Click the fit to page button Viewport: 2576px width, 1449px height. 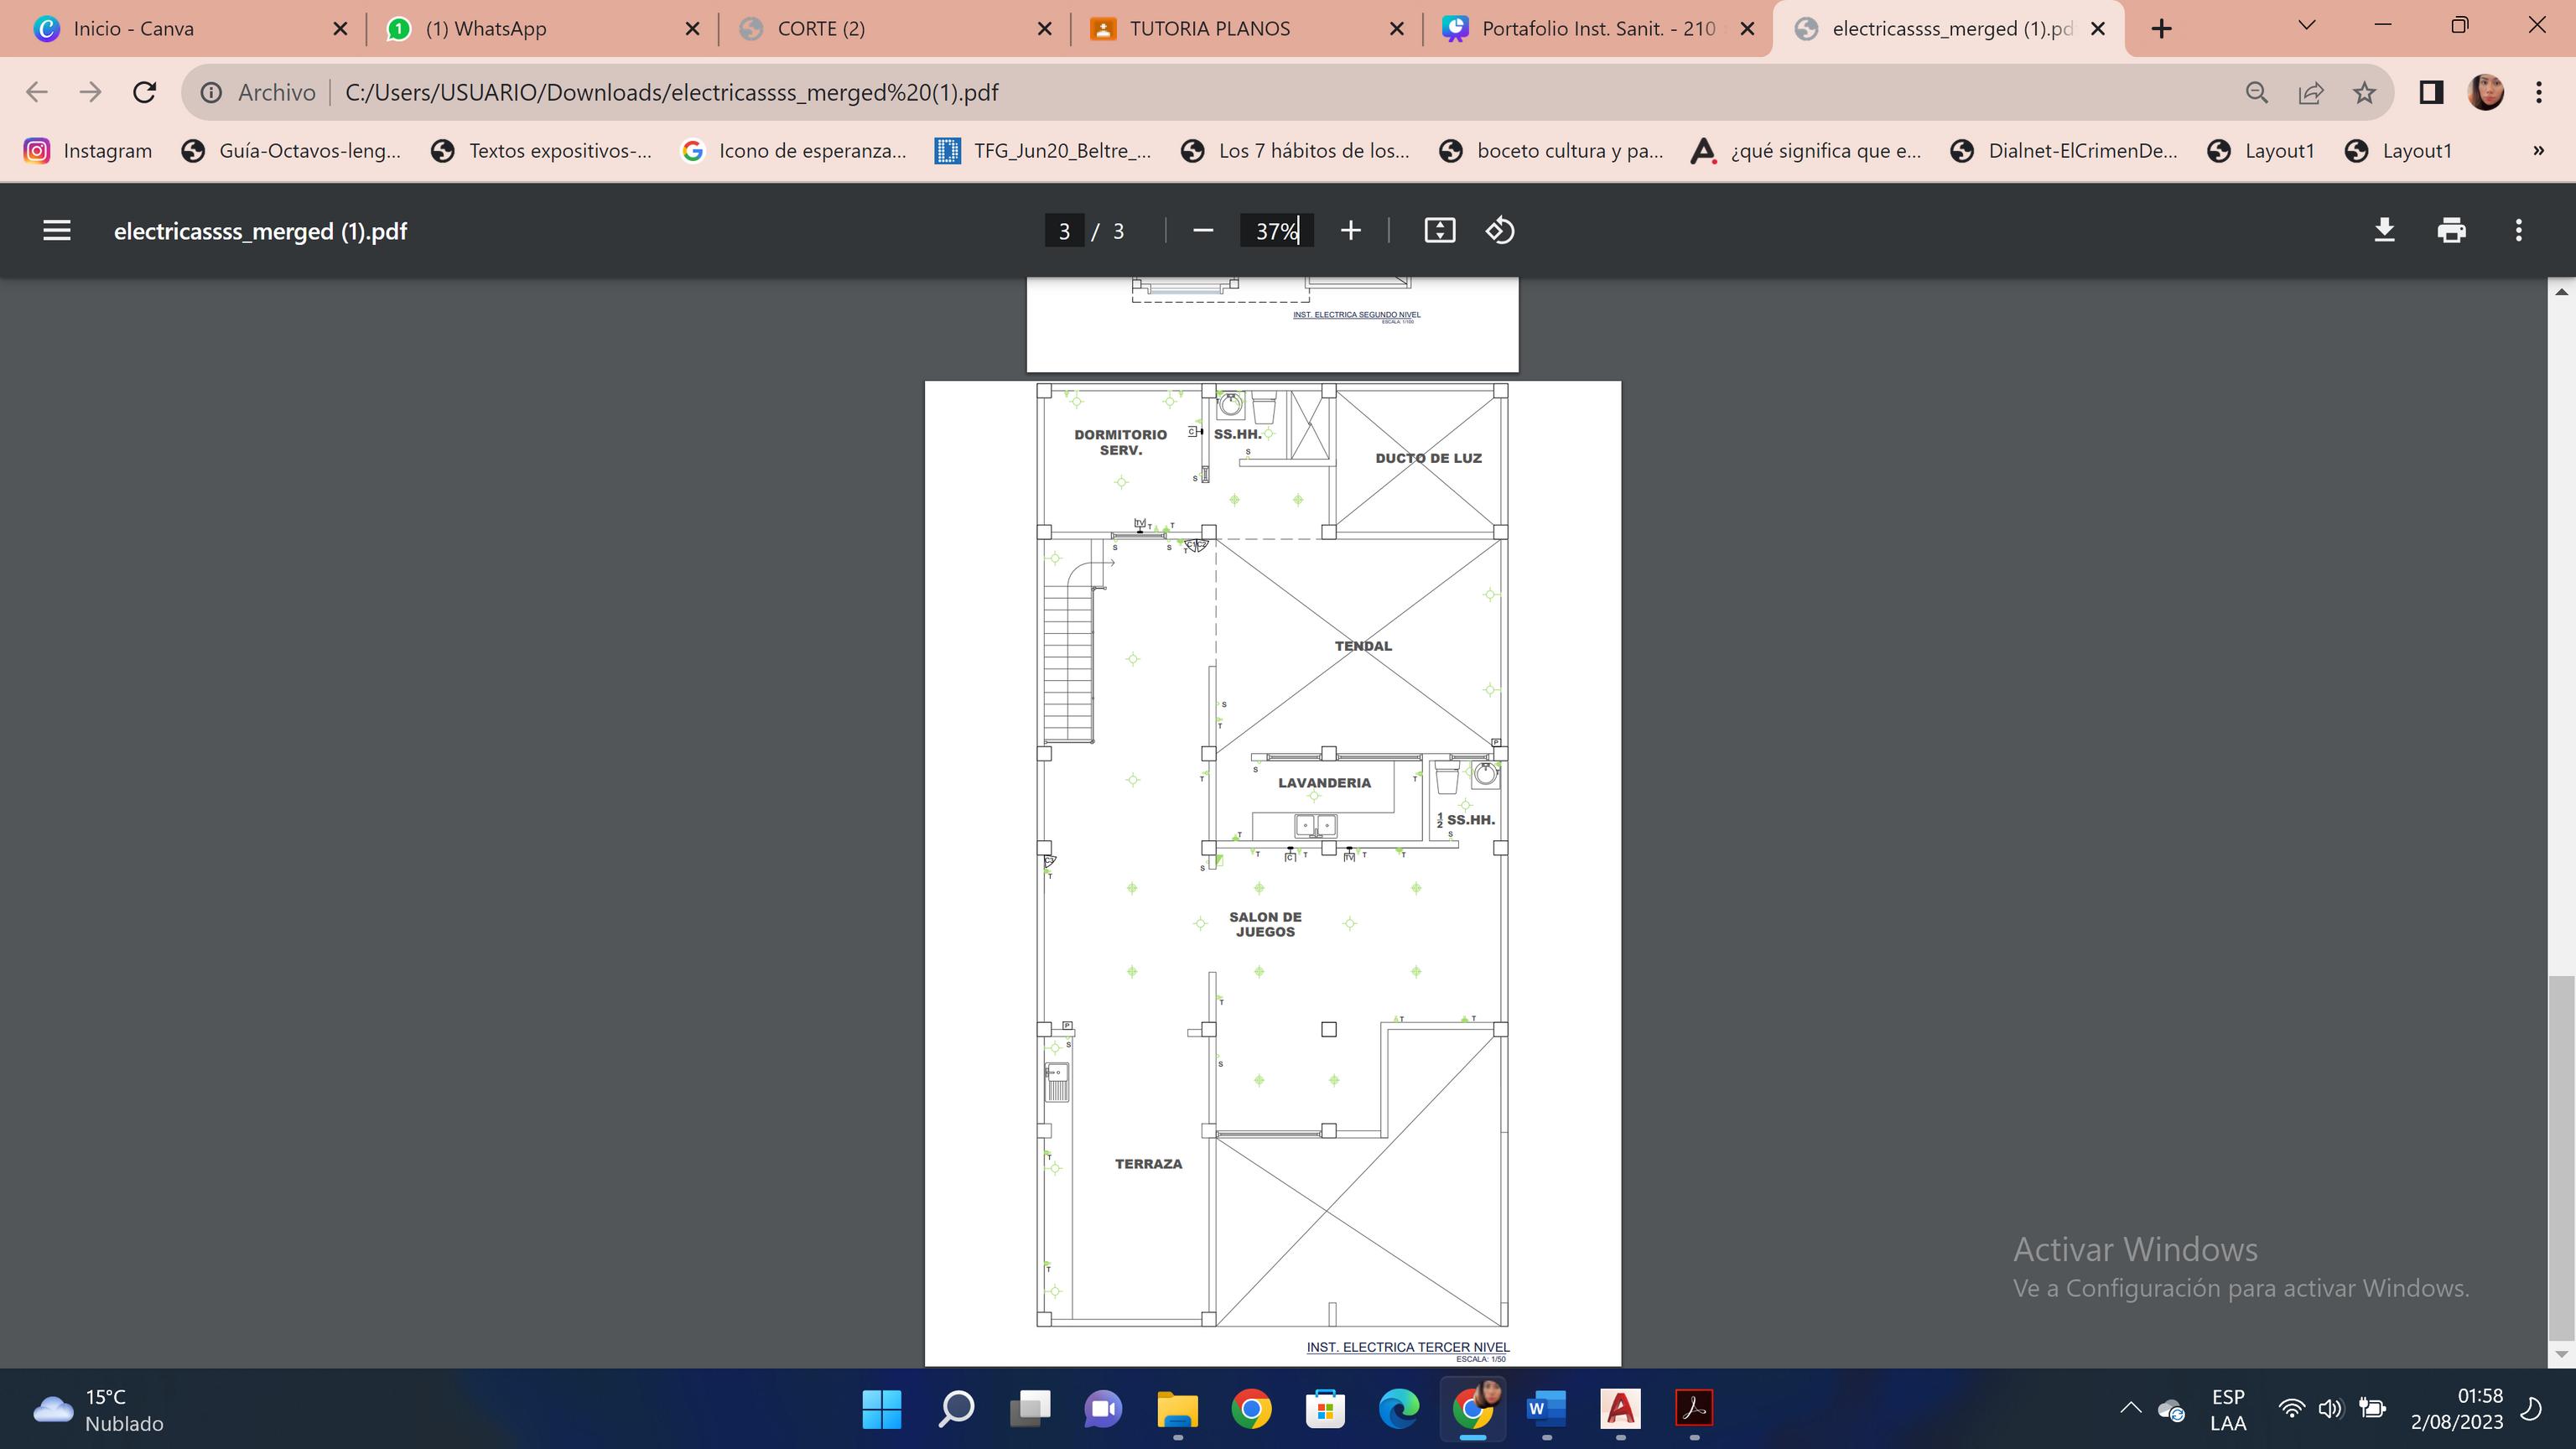[x=1439, y=231]
